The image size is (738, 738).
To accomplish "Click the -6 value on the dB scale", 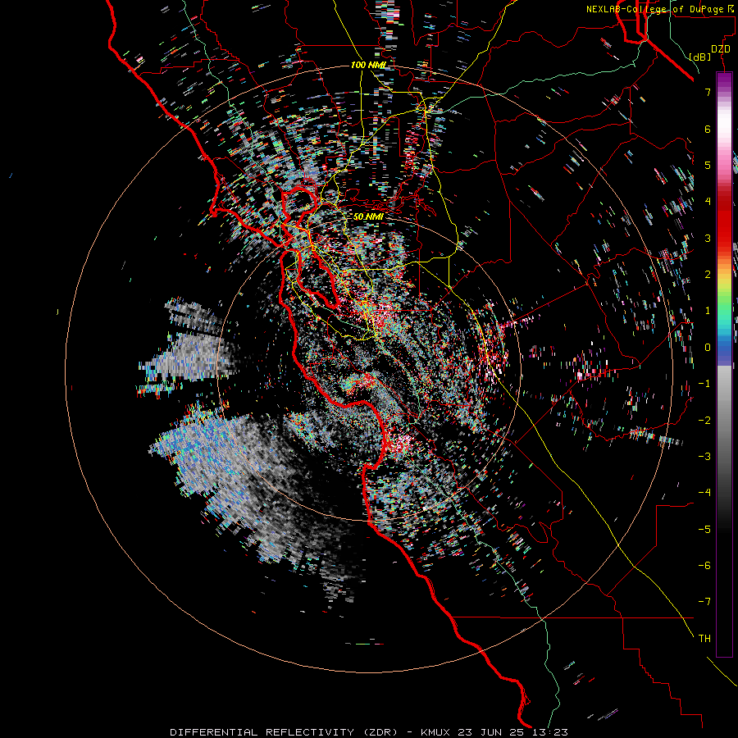I will (704, 566).
